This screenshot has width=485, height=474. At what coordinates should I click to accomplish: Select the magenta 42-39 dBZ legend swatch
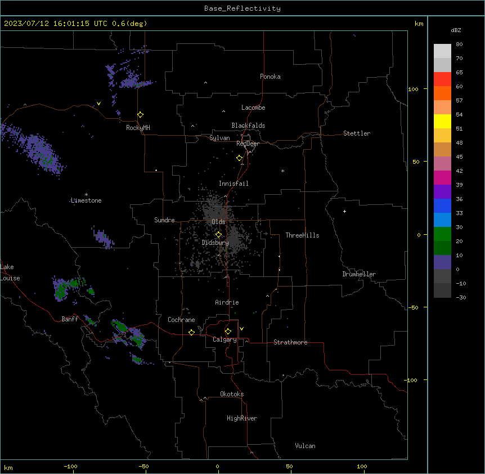(442, 177)
